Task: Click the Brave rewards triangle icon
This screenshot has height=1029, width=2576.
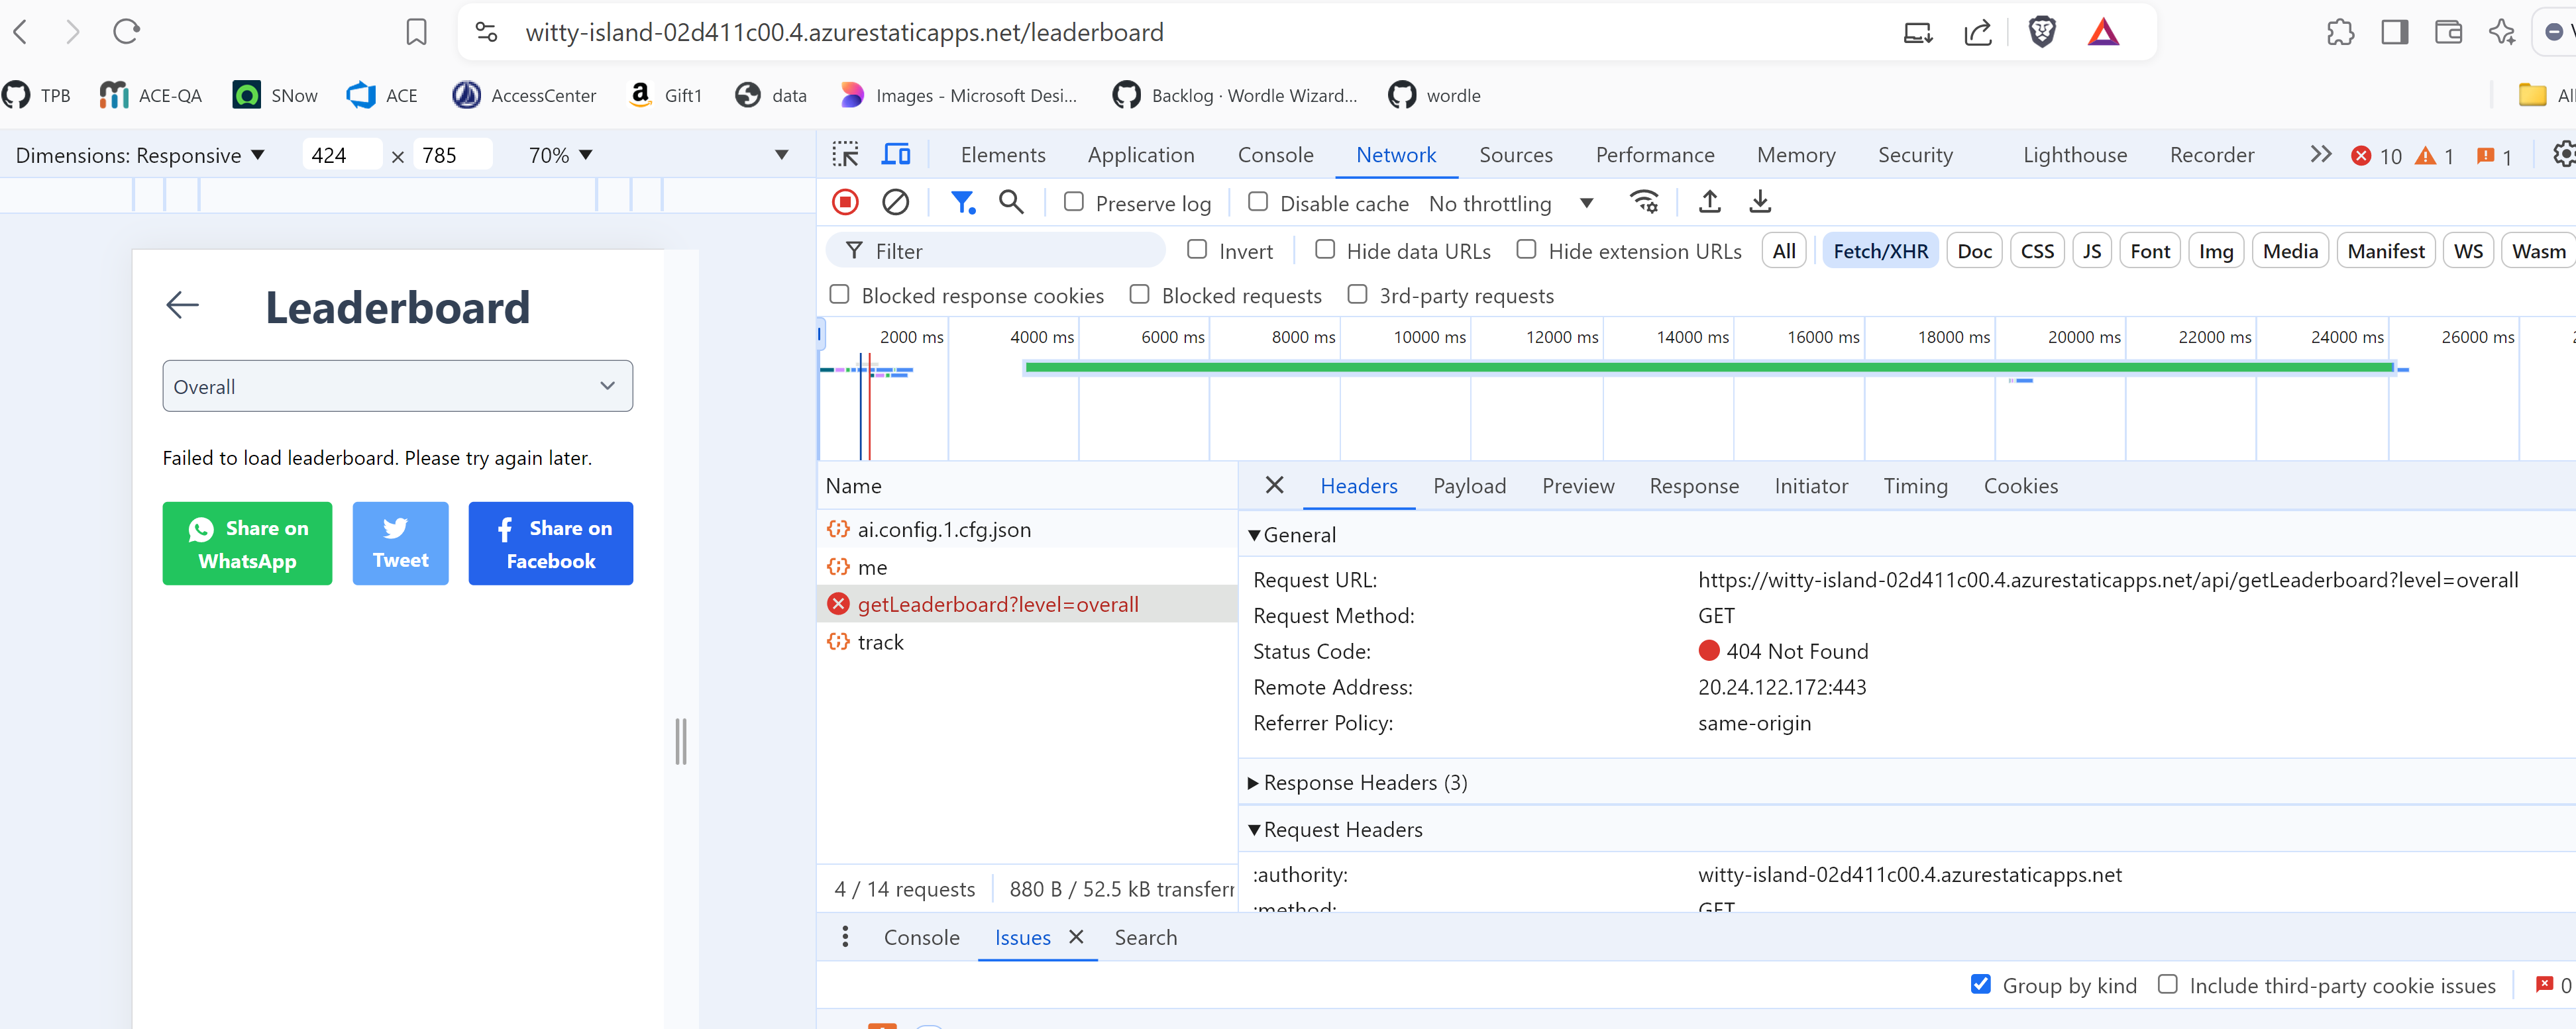Action: [x=2103, y=32]
